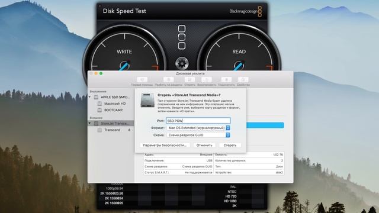
Task: Click the Restore (Восстановить) toolbar icon
Action: click(x=207, y=80)
